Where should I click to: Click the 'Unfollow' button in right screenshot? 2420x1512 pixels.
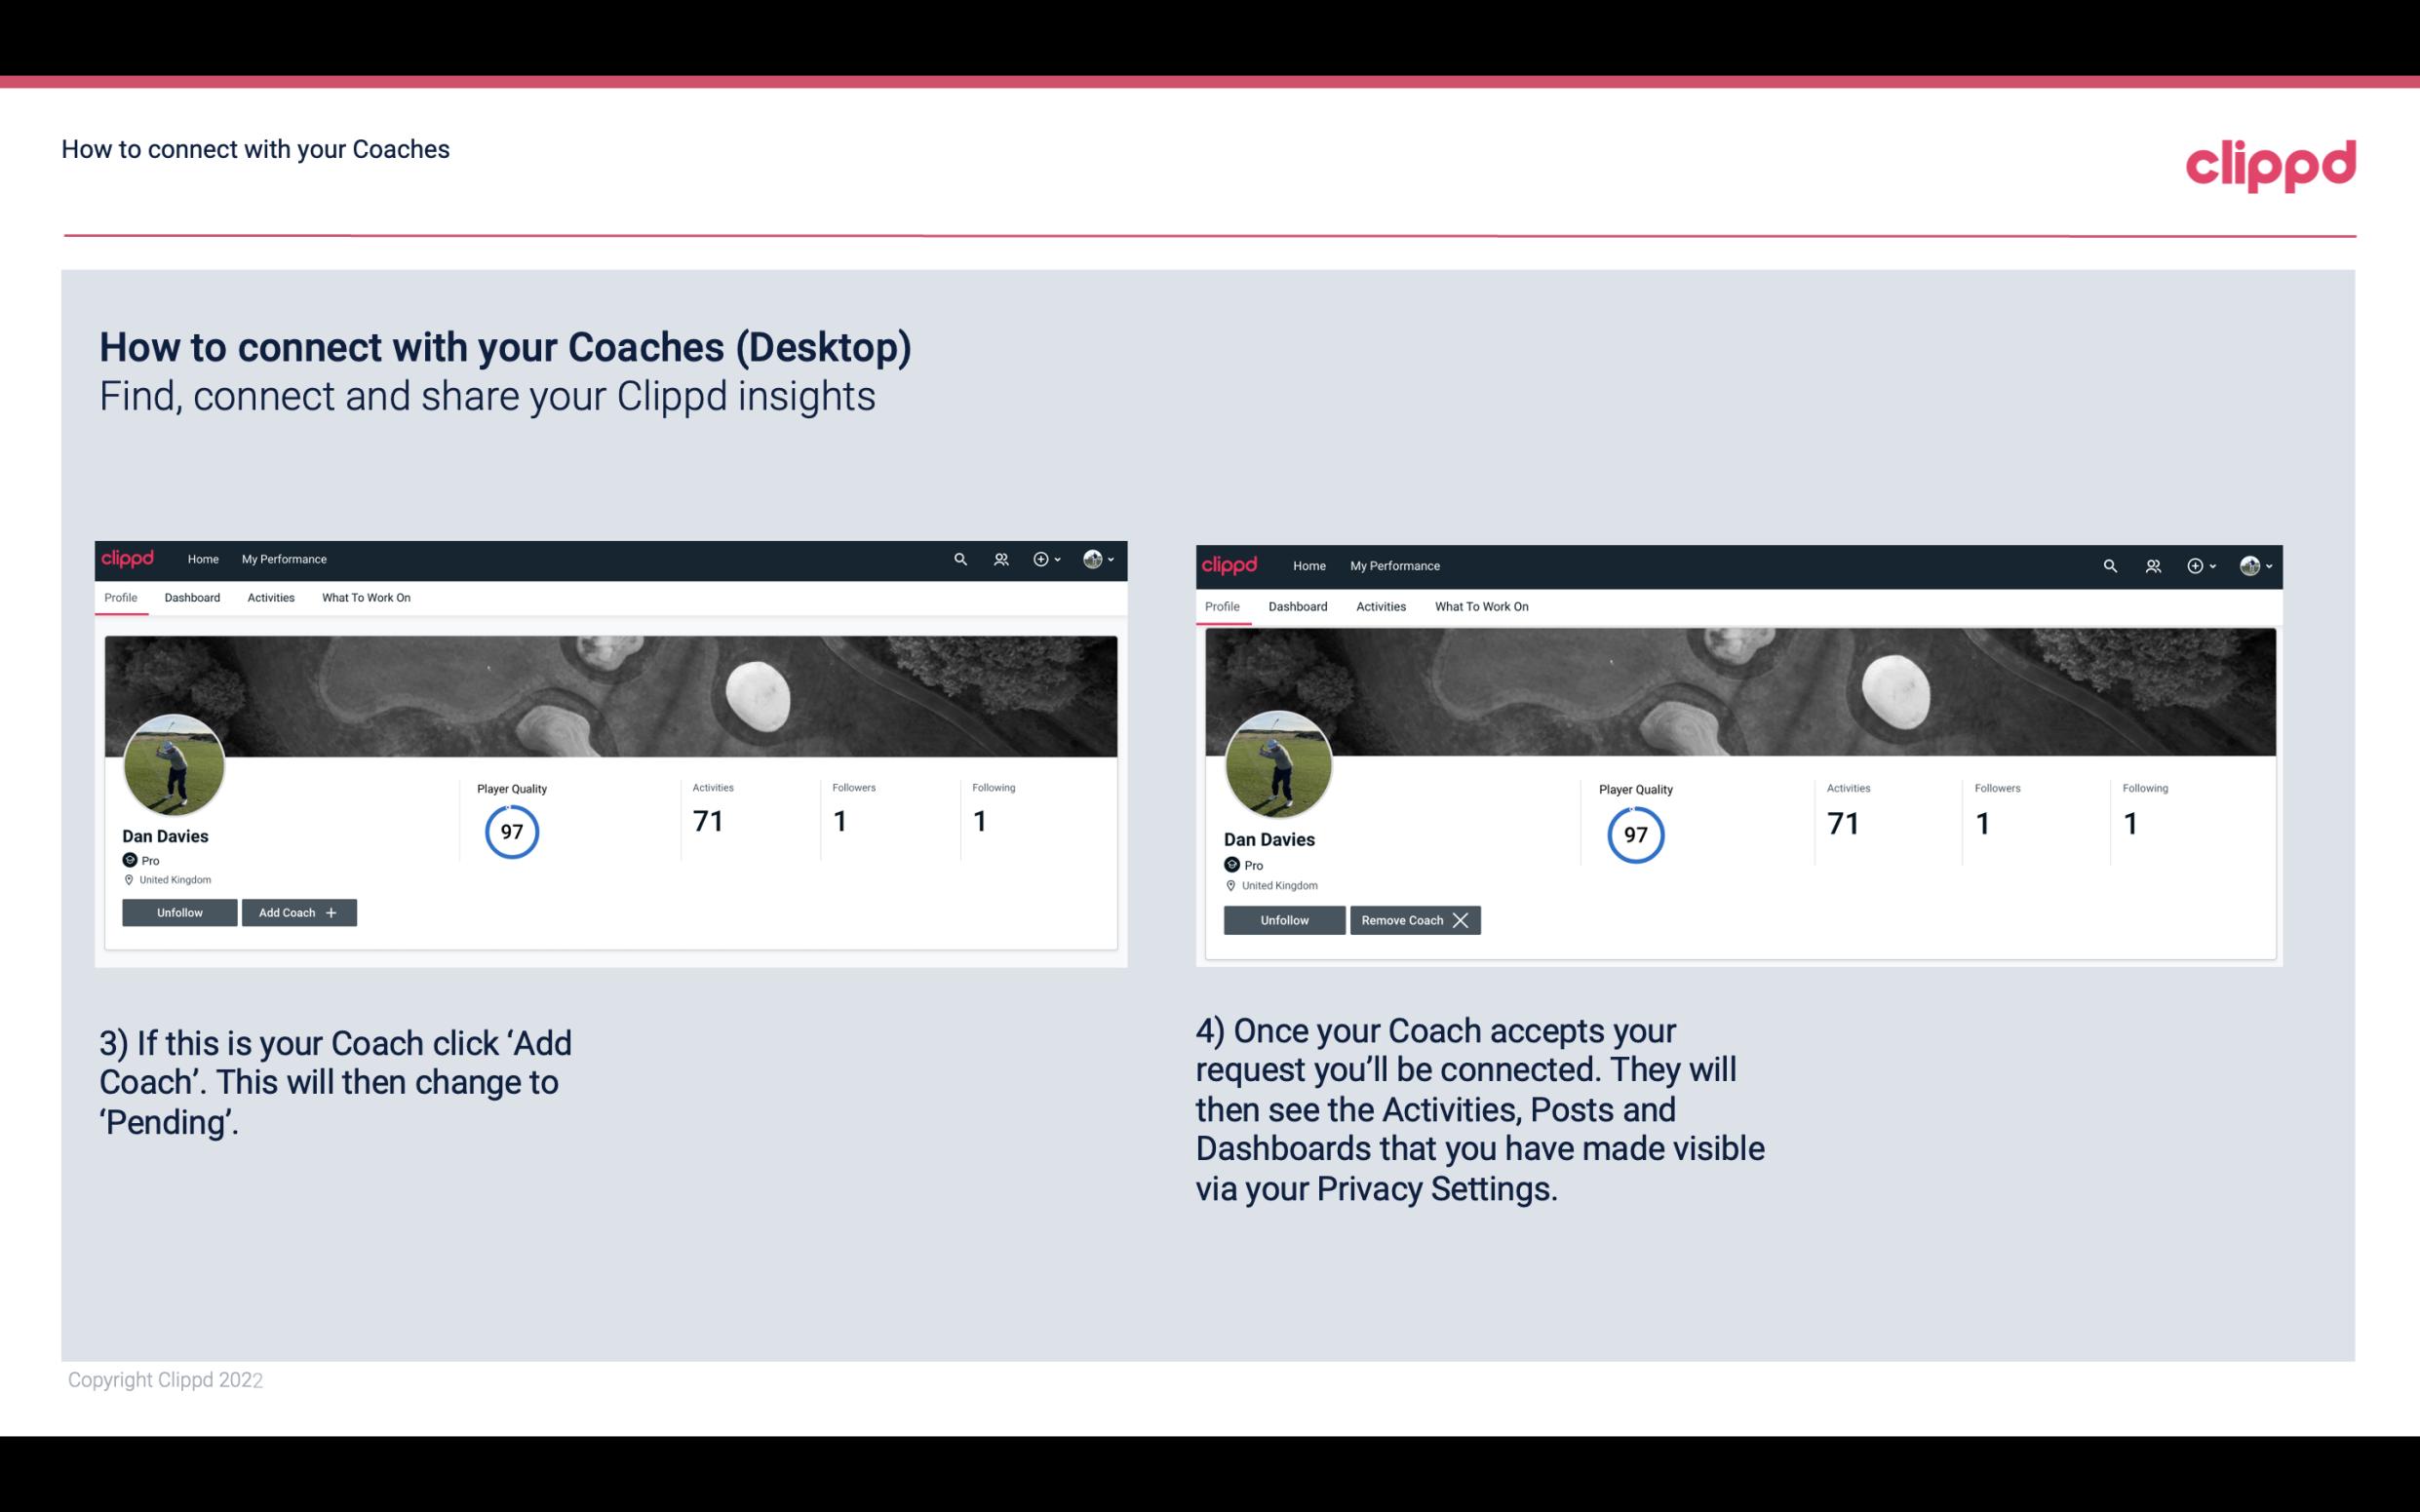coord(1286,918)
